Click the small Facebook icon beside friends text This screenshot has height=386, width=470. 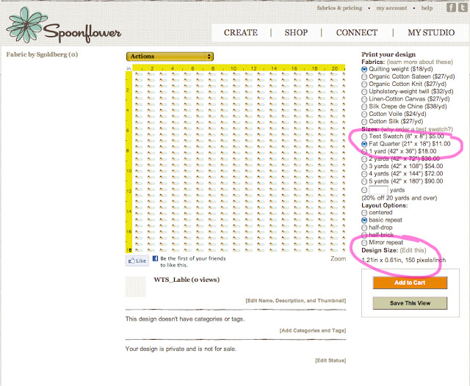(155, 258)
